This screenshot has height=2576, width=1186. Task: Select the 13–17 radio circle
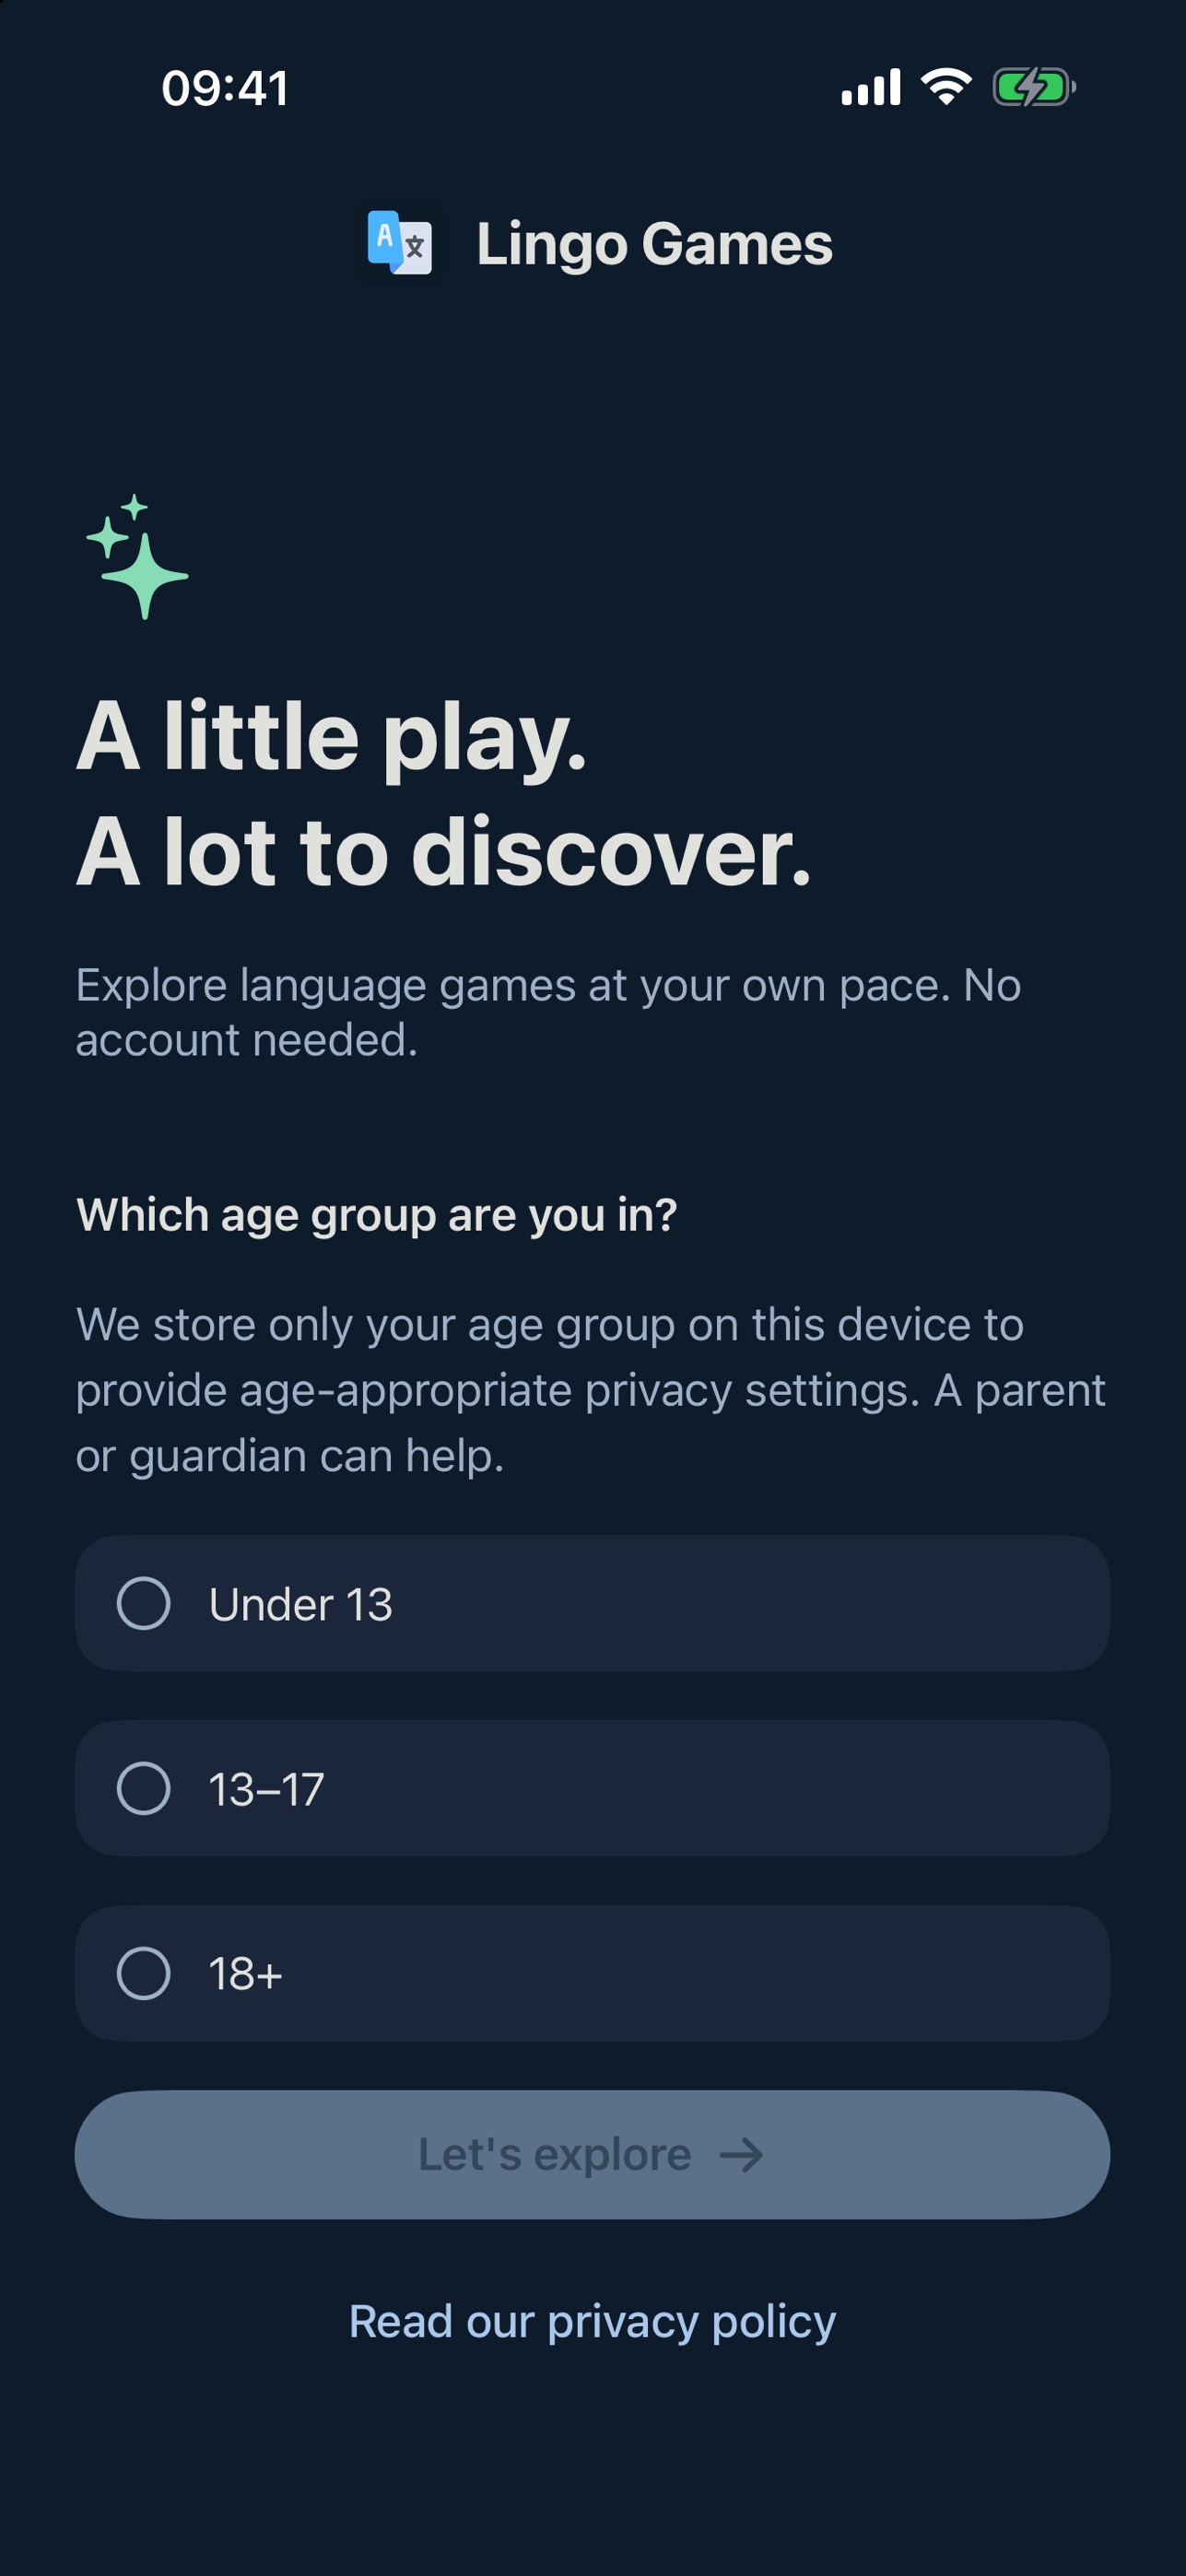point(144,1788)
